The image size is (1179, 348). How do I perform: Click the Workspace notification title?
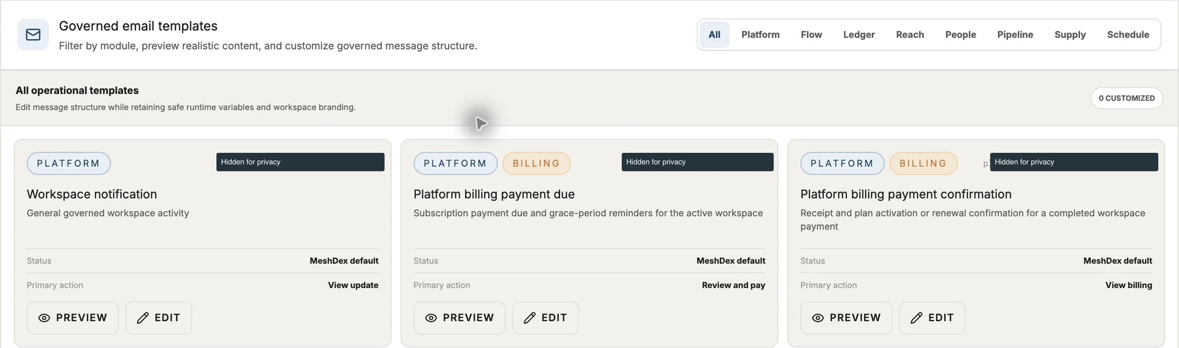click(x=92, y=194)
